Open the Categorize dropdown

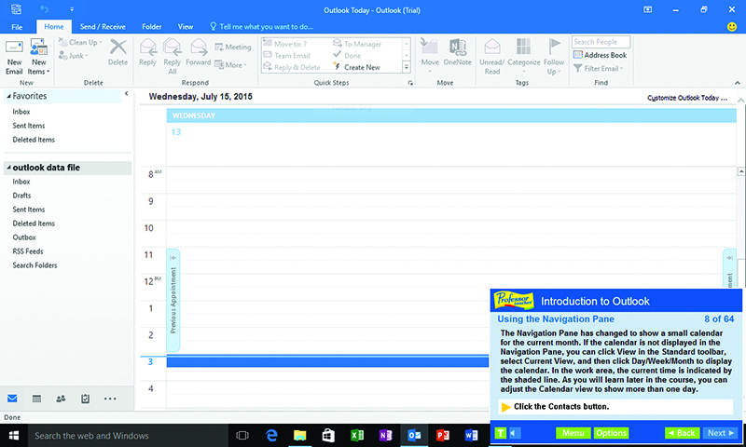click(523, 57)
